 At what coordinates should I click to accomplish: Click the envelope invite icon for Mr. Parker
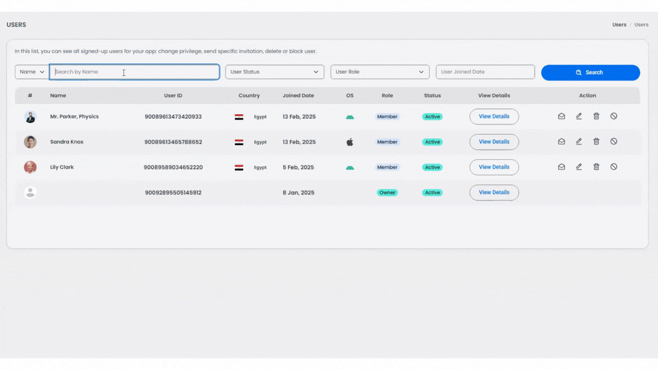(x=561, y=116)
